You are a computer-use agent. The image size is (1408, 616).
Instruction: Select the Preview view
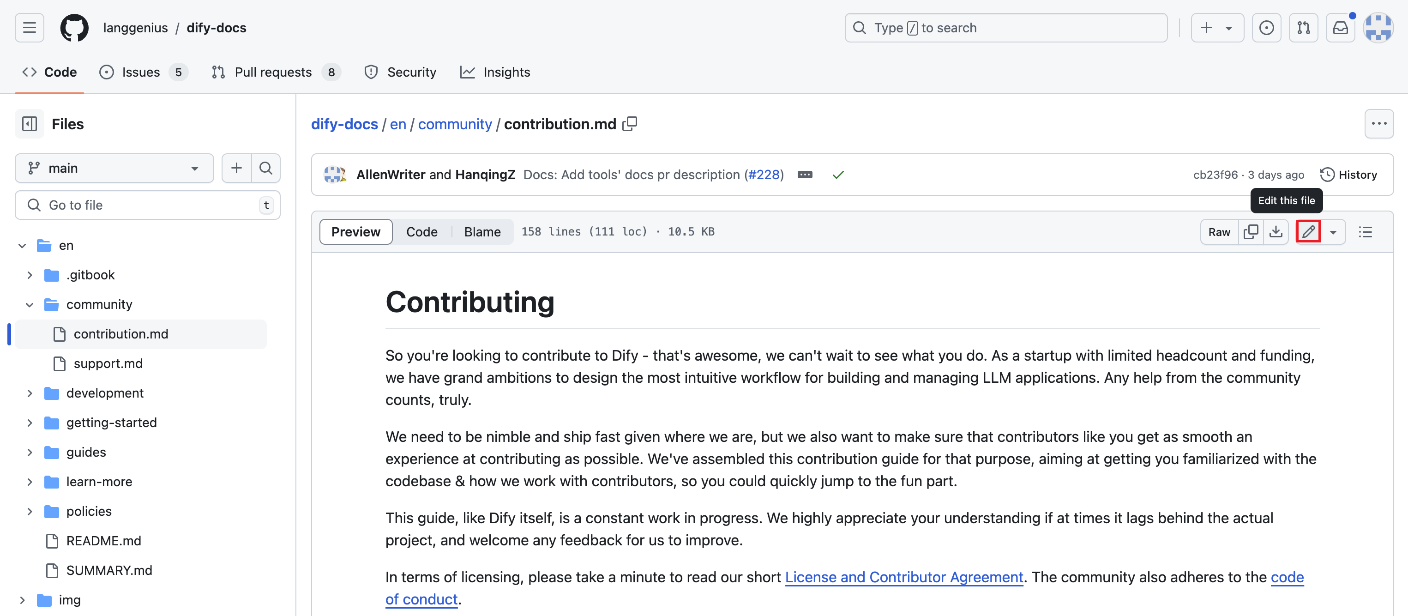pos(356,232)
